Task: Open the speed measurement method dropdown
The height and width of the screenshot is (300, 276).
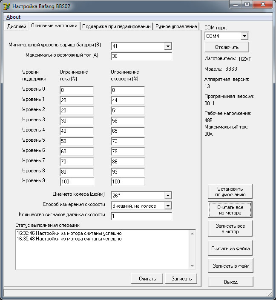Action: [168, 206]
